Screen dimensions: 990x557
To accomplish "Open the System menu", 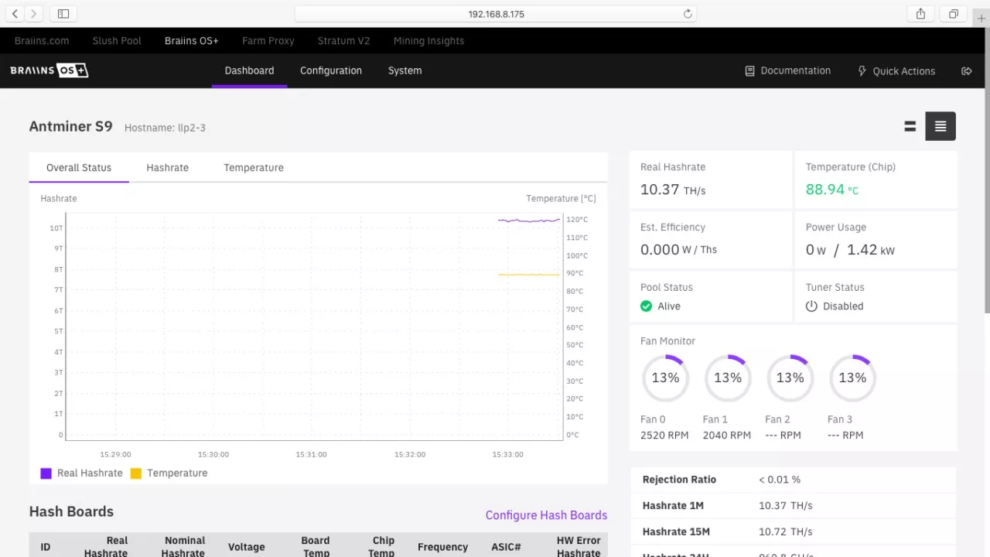I will tap(405, 70).
